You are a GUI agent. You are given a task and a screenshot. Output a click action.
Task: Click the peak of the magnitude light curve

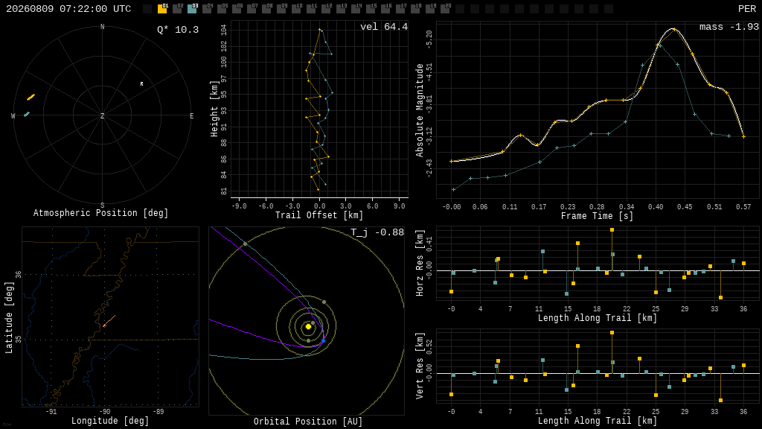673,29
